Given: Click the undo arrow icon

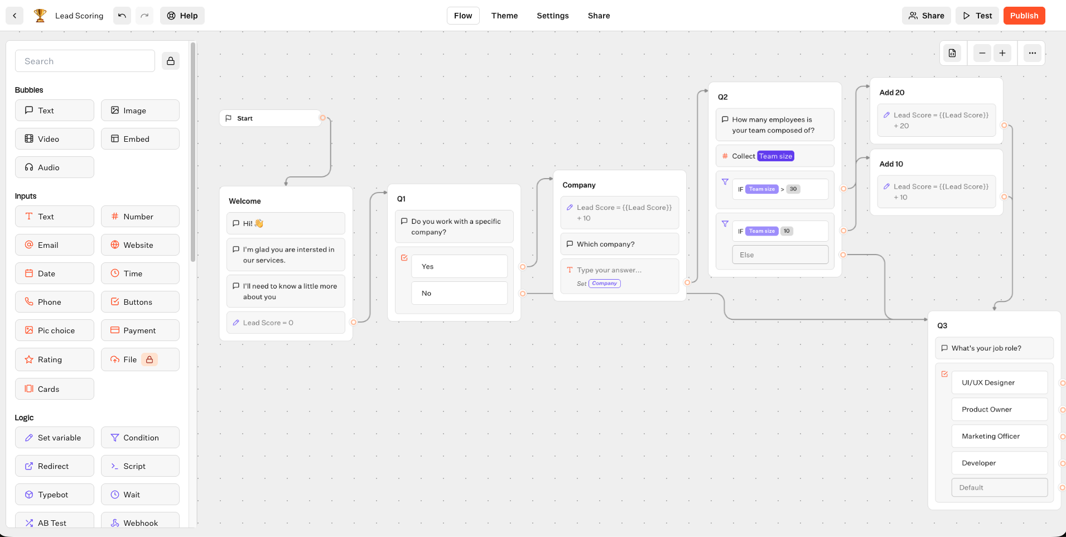Looking at the screenshot, I should tap(122, 16).
